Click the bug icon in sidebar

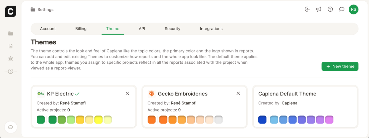pyautogui.click(x=11, y=59)
